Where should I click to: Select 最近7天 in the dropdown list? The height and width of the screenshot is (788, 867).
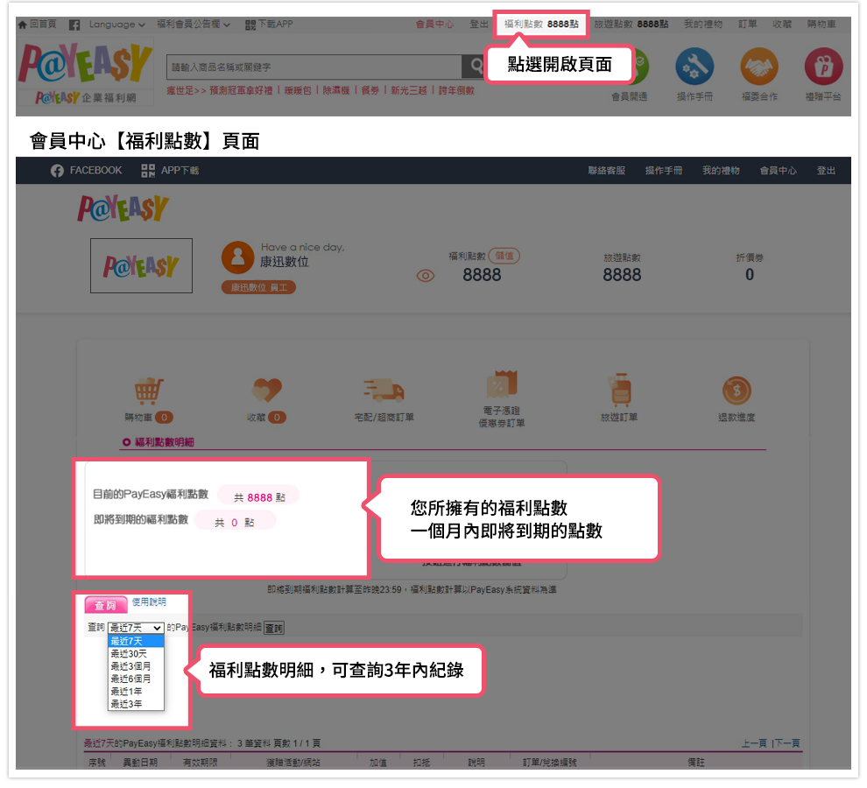pos(136,641)
